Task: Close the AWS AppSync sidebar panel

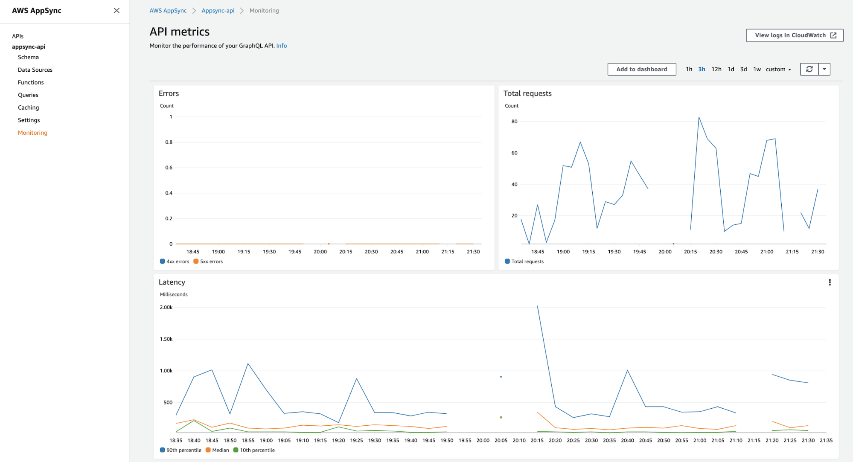Action: click(116, 11)
